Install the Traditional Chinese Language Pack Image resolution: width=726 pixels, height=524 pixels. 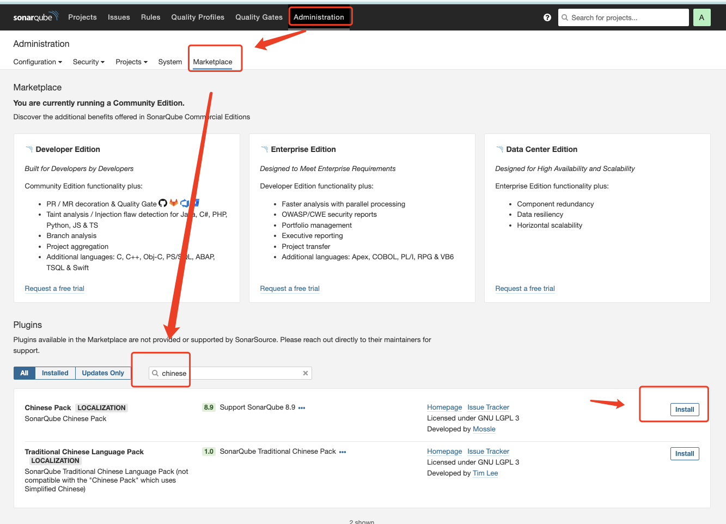685,454
